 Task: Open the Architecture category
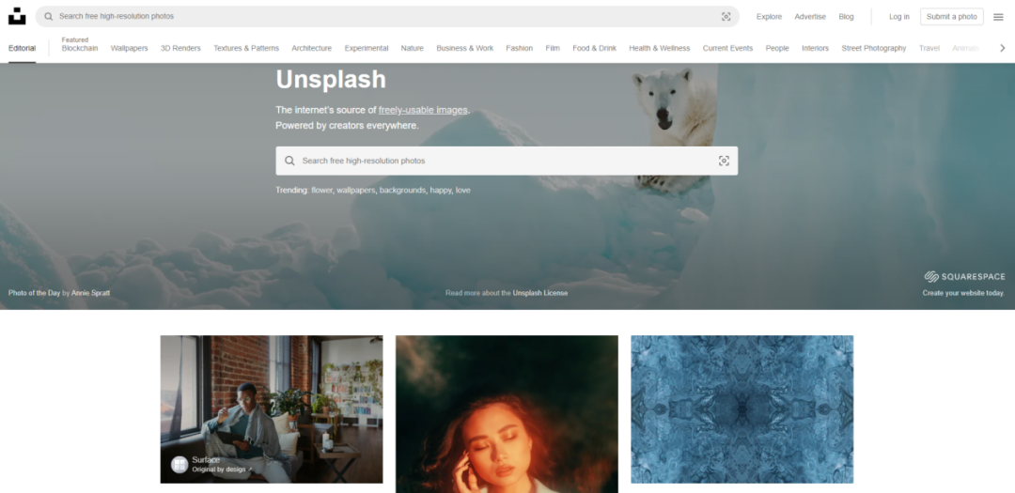(x=311, y=49)
